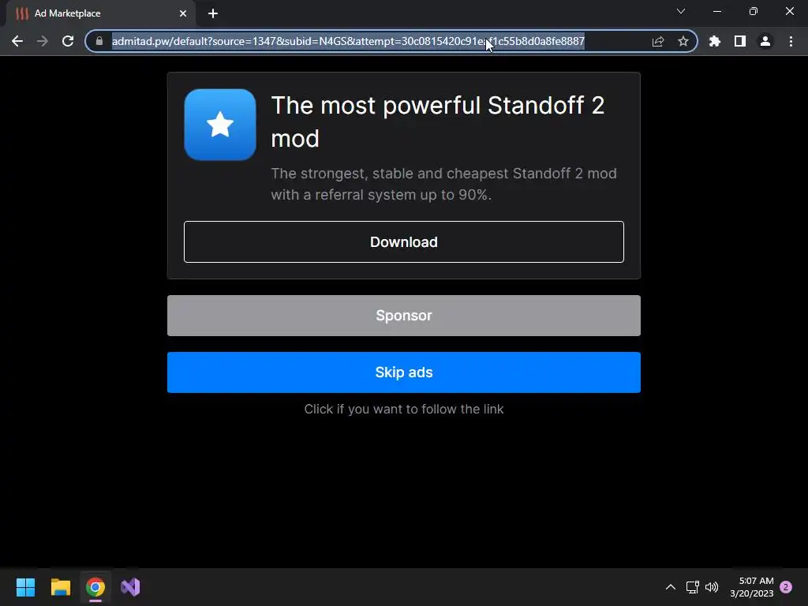Open File Explorer from the taskbar
The image size is (808, 606).
click(x=60, y=587)
